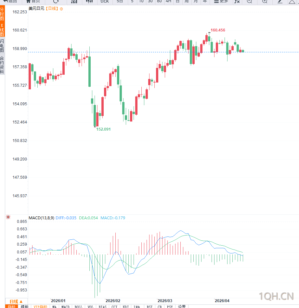This screenshot has height=308, width=299.
Task: Apply the VOL indicator
Action: tap(91, 306)
